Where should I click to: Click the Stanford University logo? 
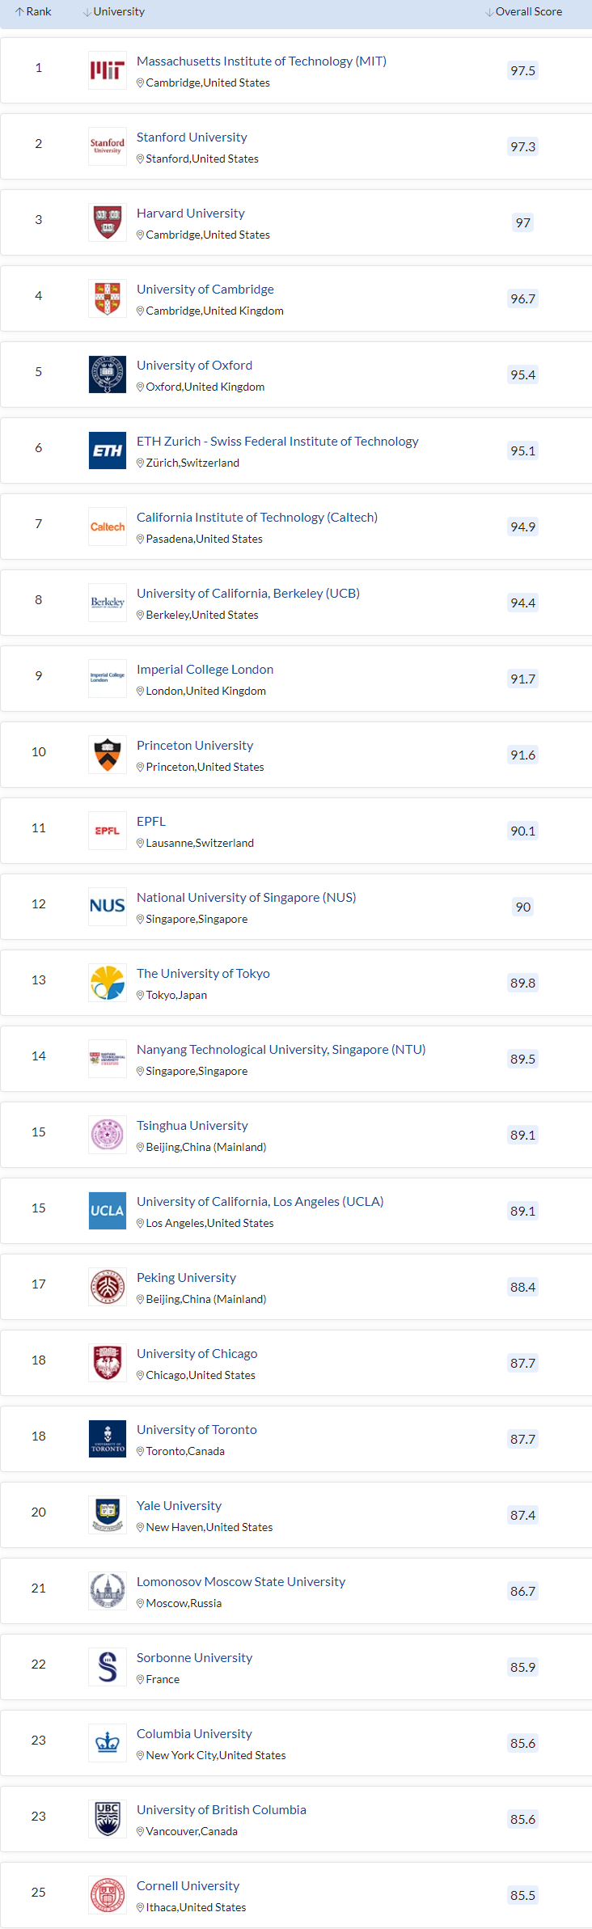click(107, 146)
